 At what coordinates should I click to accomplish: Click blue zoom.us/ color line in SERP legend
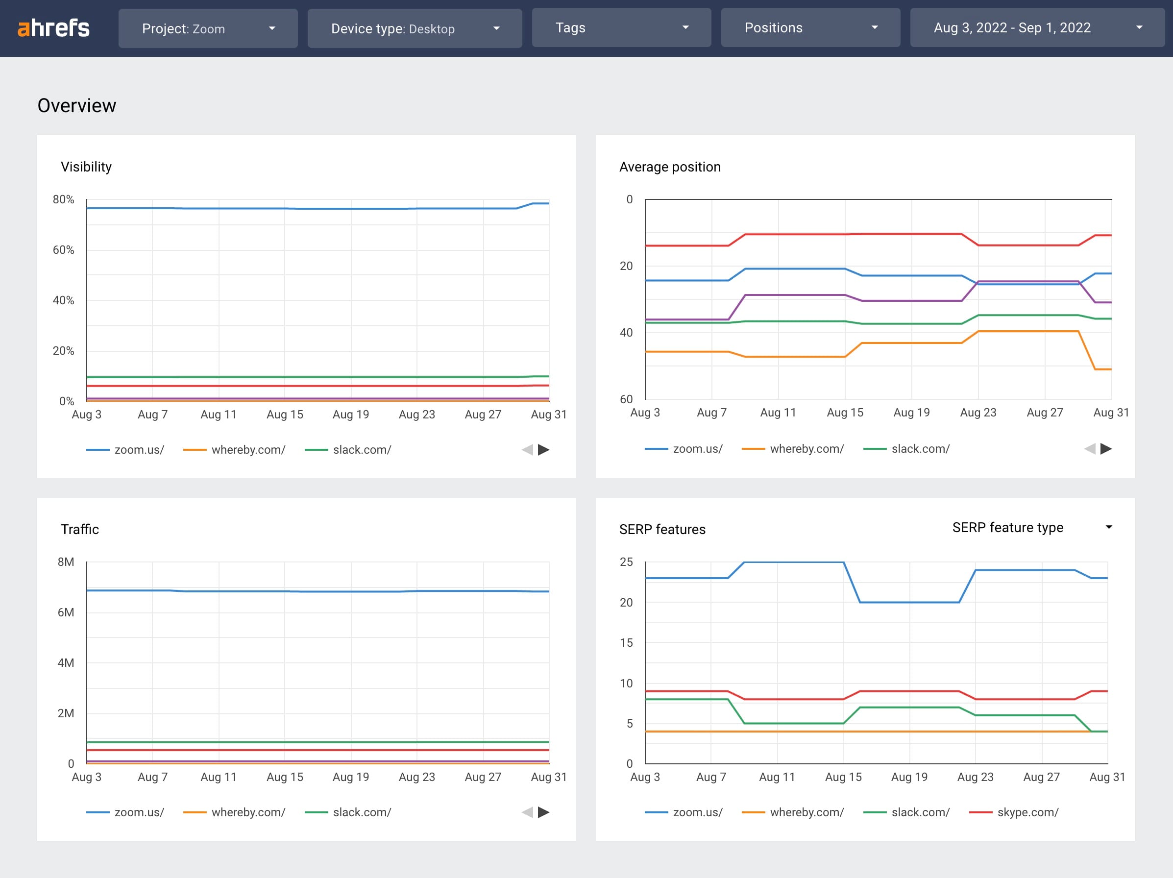point(656,812)
